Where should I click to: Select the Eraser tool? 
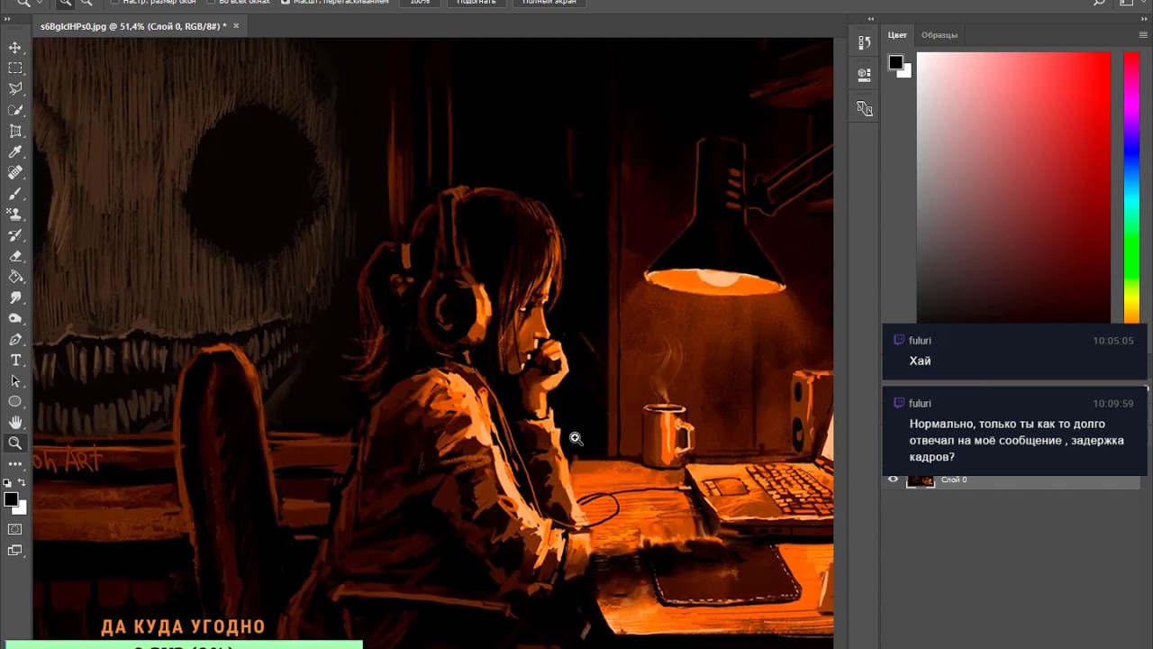tap(15, 256)
